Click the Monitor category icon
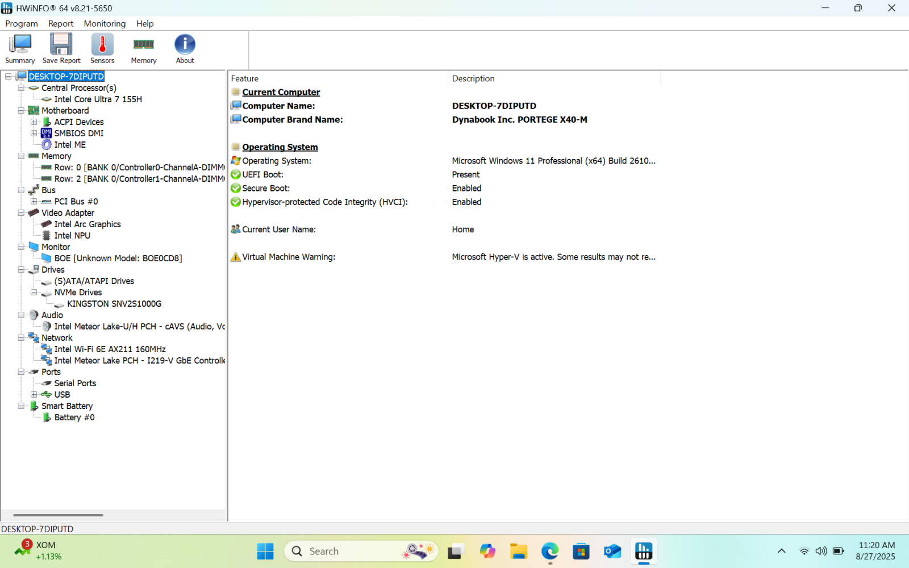The width and height of the screenshot is (909, 568). tap(34, 247)
